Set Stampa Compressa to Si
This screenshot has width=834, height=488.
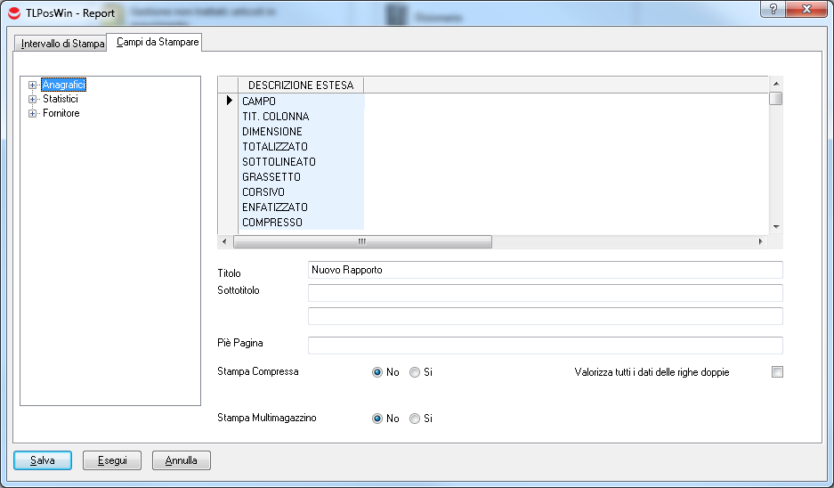coord(415,372)
